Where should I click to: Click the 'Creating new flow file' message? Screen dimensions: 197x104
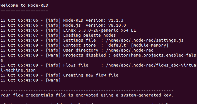coord(91,75)
